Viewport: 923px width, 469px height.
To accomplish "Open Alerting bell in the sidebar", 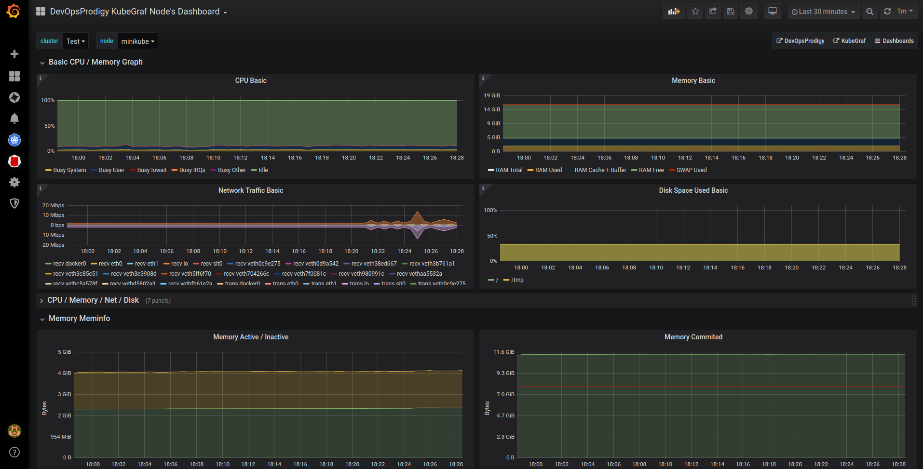I will 14,119.
